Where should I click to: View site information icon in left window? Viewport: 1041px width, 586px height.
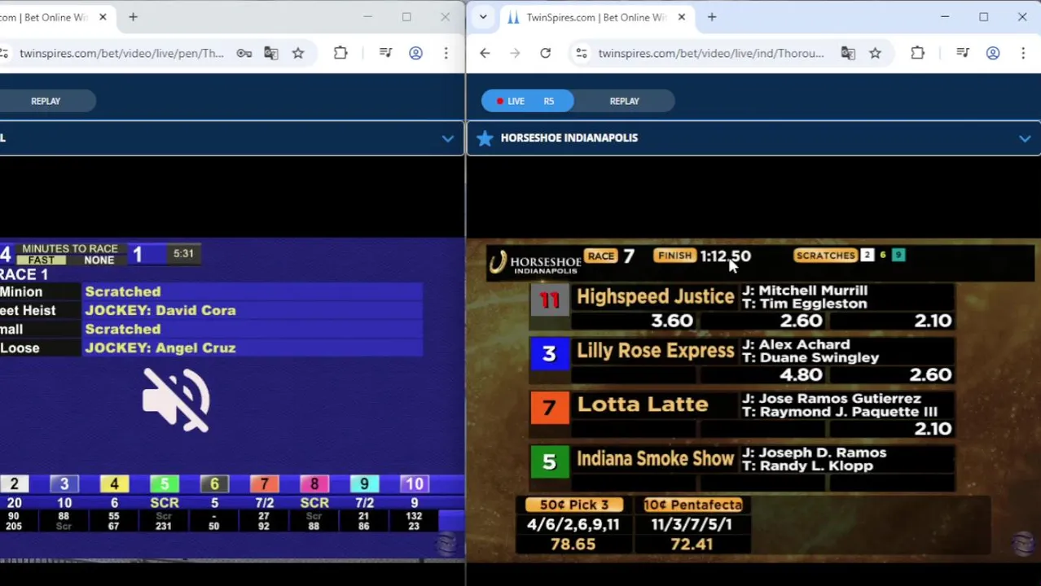pos(4,53)
